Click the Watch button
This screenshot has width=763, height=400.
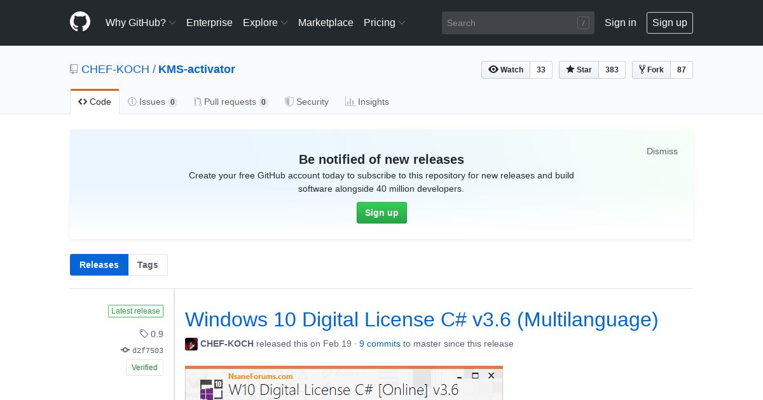[505, 70]
